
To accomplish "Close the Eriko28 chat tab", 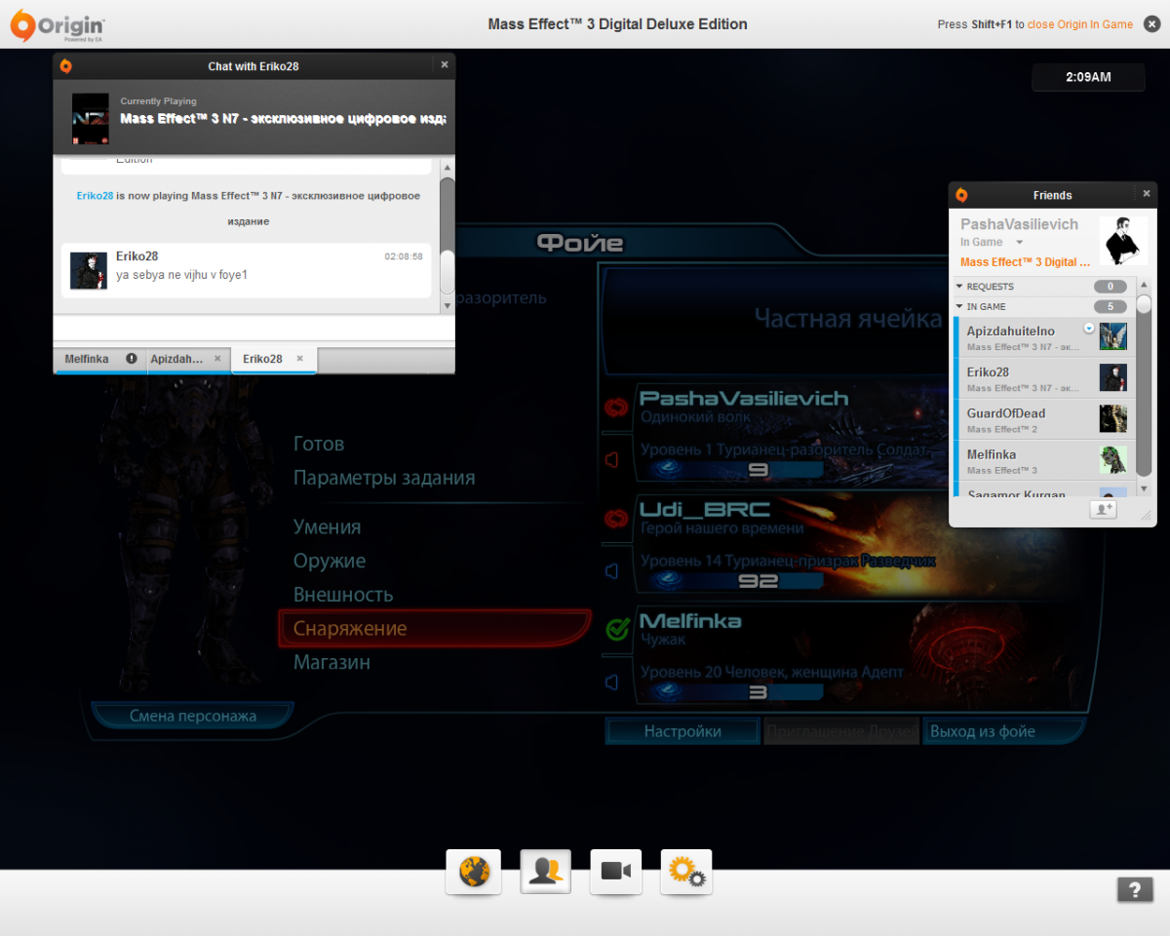I will pyautogui.click(x=299, y=359).
